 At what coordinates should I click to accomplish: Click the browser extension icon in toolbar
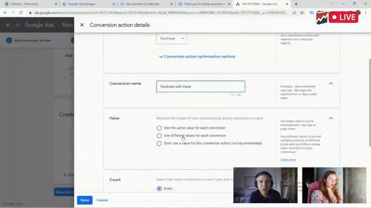pos(312,13)
